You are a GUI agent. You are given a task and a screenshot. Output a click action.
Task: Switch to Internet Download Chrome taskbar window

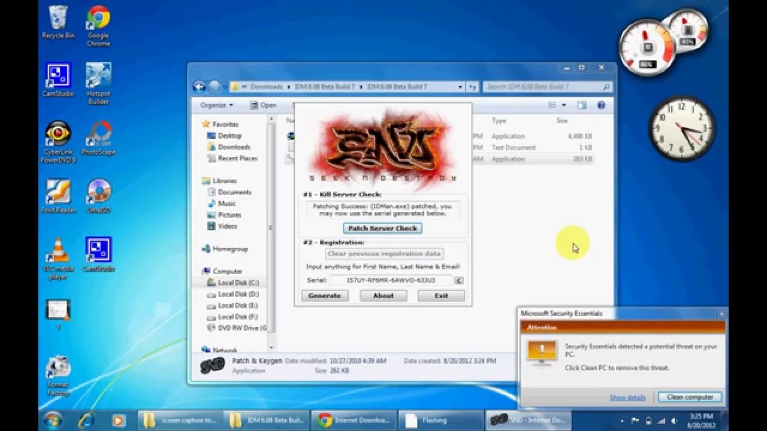point(354,420)
